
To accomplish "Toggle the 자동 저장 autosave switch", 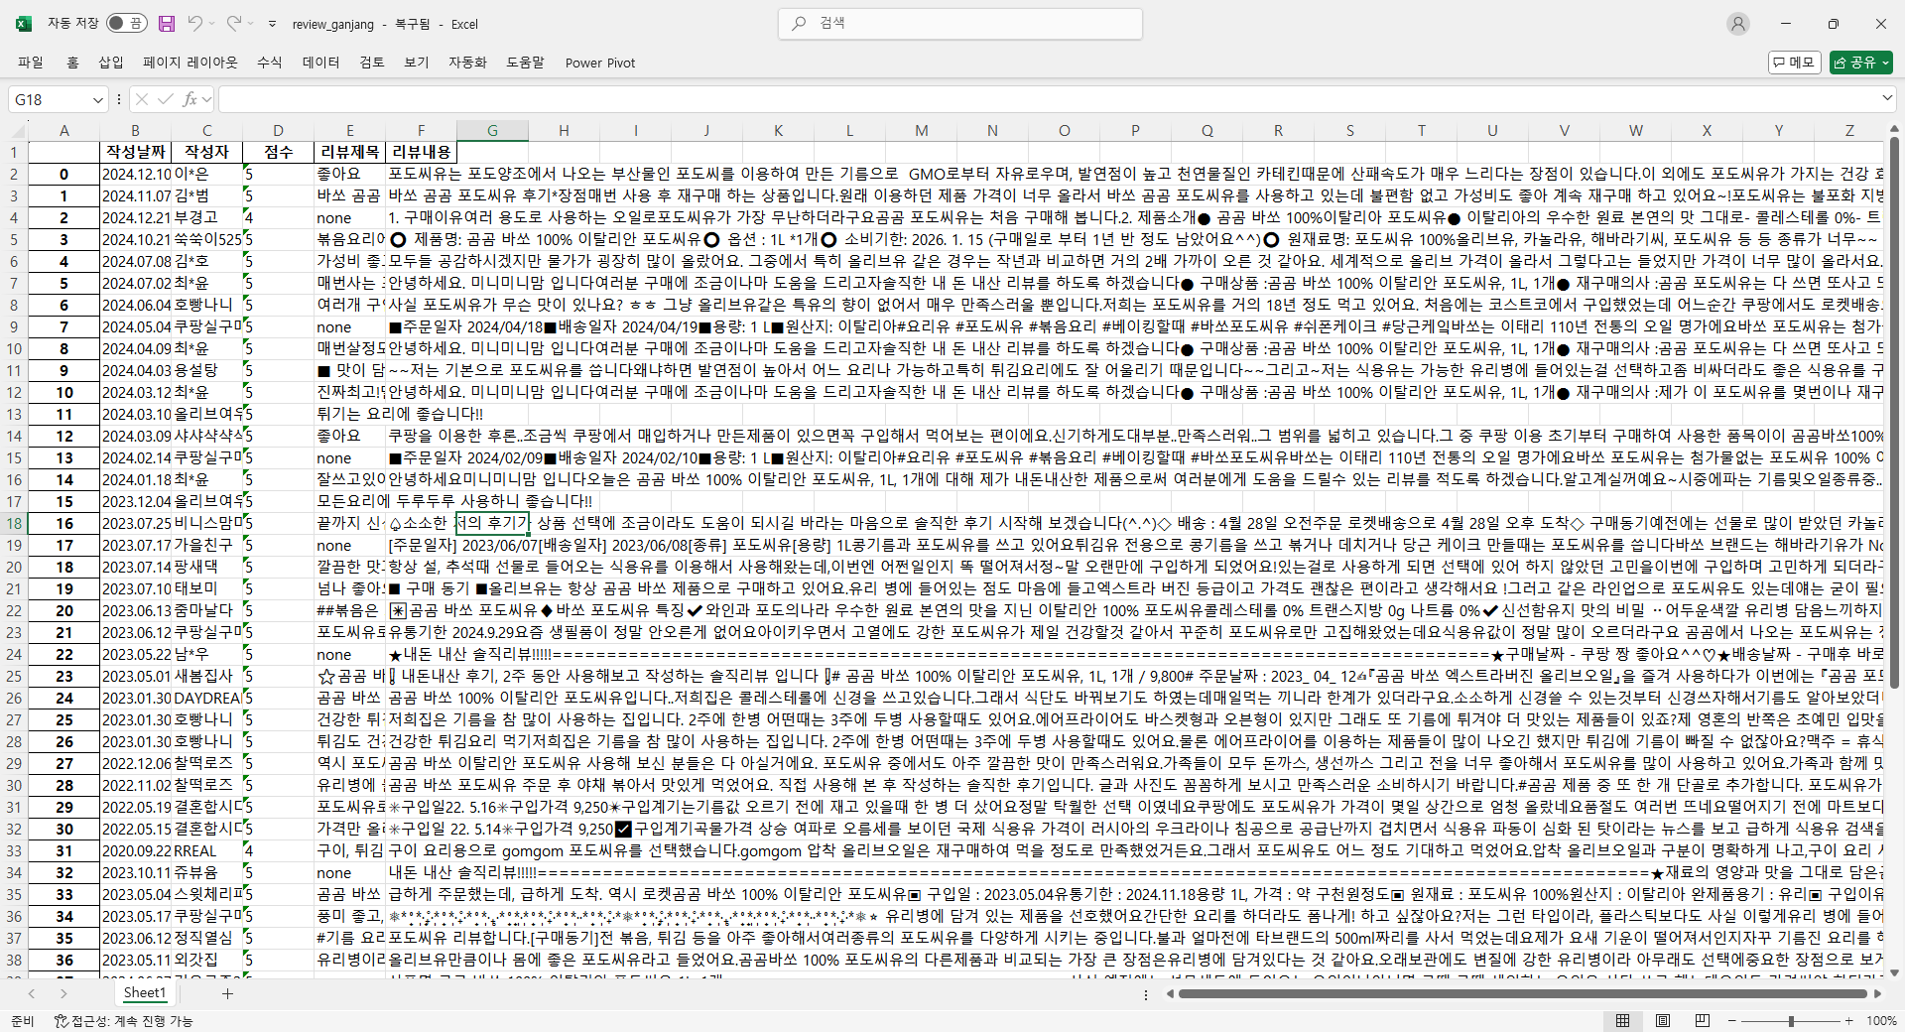I will 125,24.
